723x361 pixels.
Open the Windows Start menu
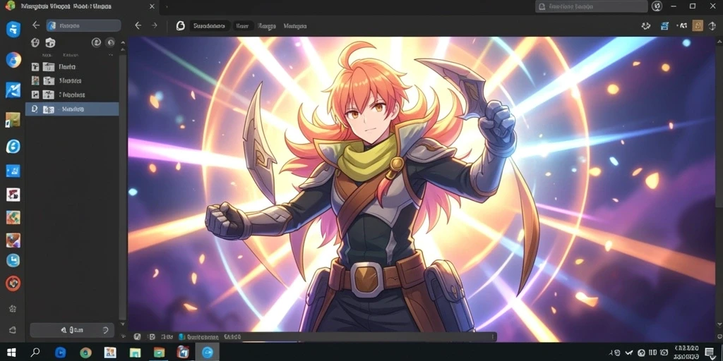11,353
